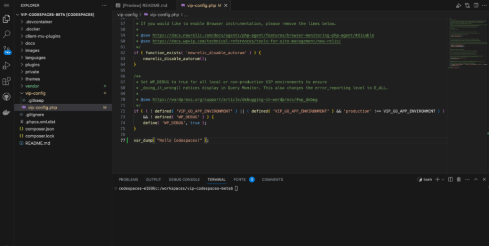489x246 pixels.
Task: Follow the docs.wpvip.com link on line 60
Action: tap(247, 41)
